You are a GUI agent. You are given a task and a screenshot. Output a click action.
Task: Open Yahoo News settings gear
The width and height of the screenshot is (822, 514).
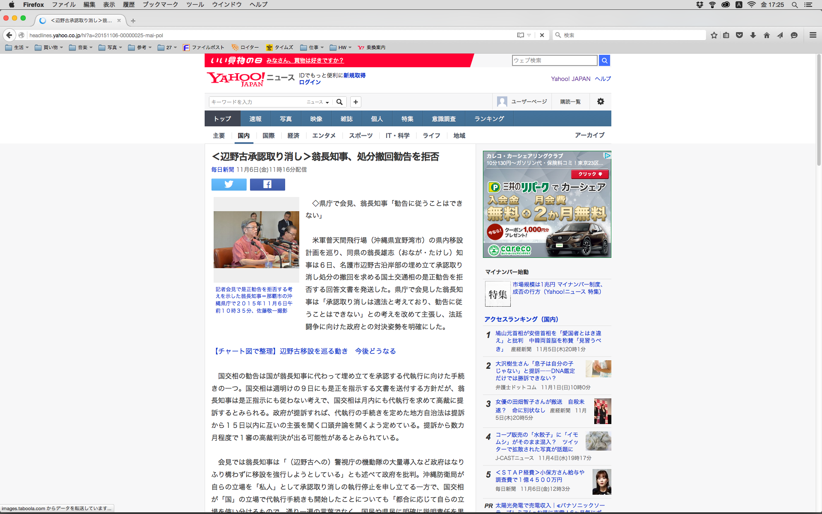(600, 102)
